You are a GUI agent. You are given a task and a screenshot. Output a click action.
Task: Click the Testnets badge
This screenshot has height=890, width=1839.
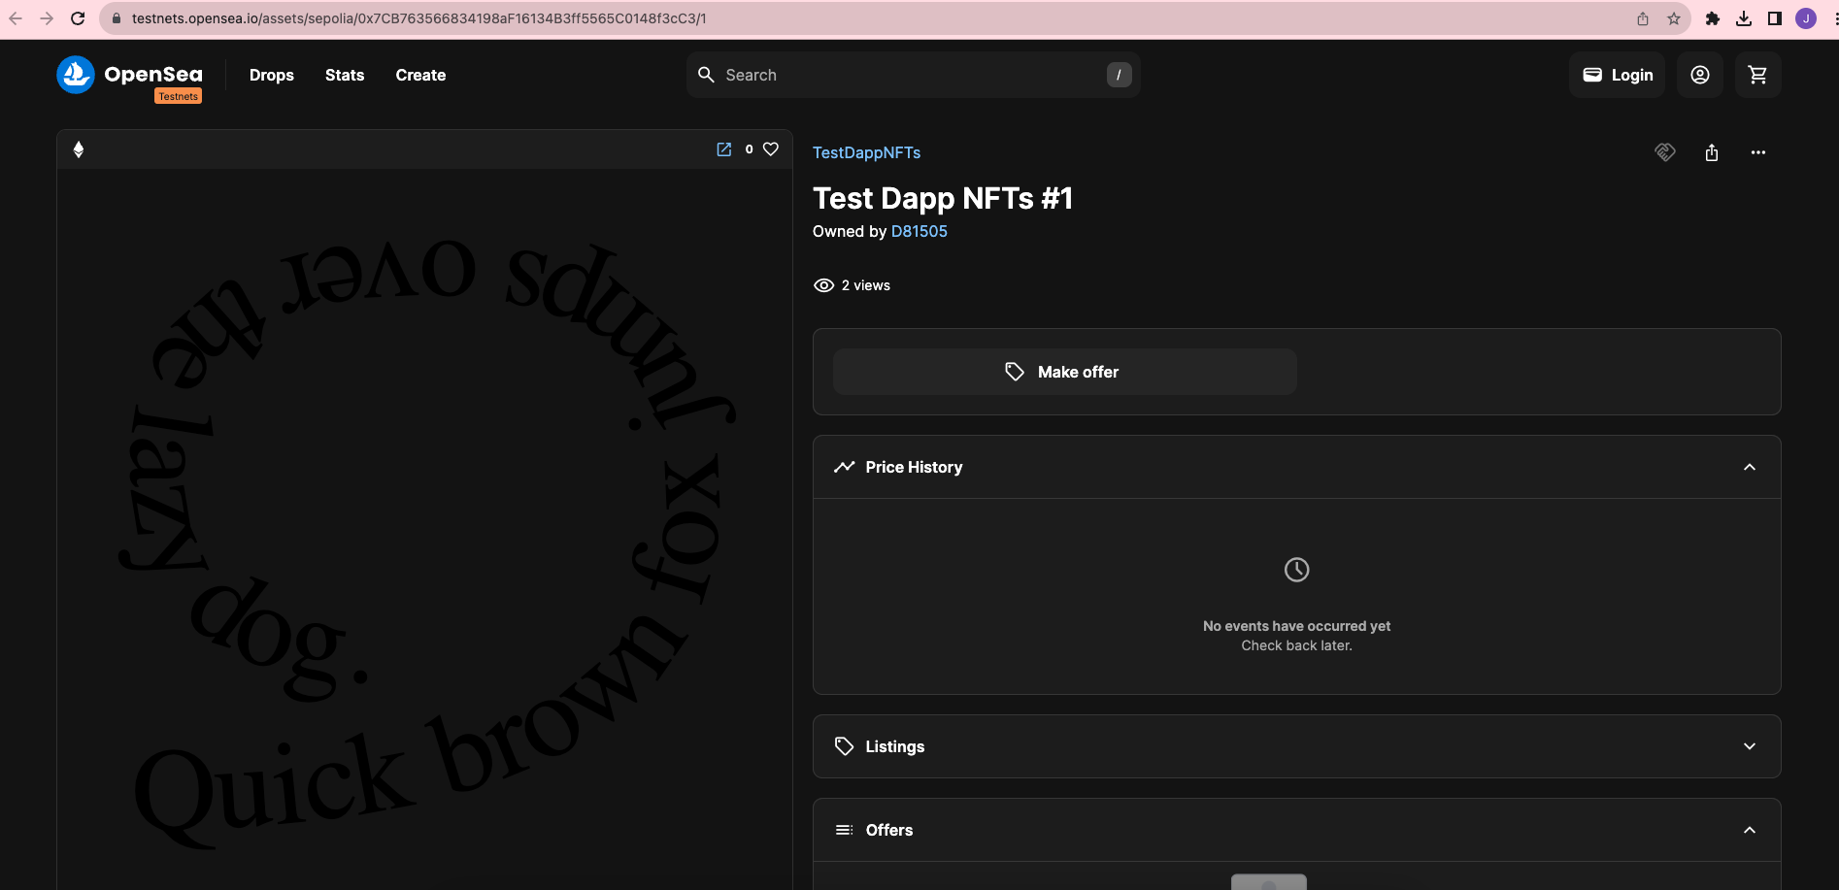point(179,96)
